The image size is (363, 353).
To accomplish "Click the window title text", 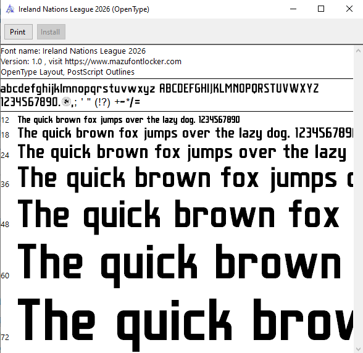I will (84, 9).
